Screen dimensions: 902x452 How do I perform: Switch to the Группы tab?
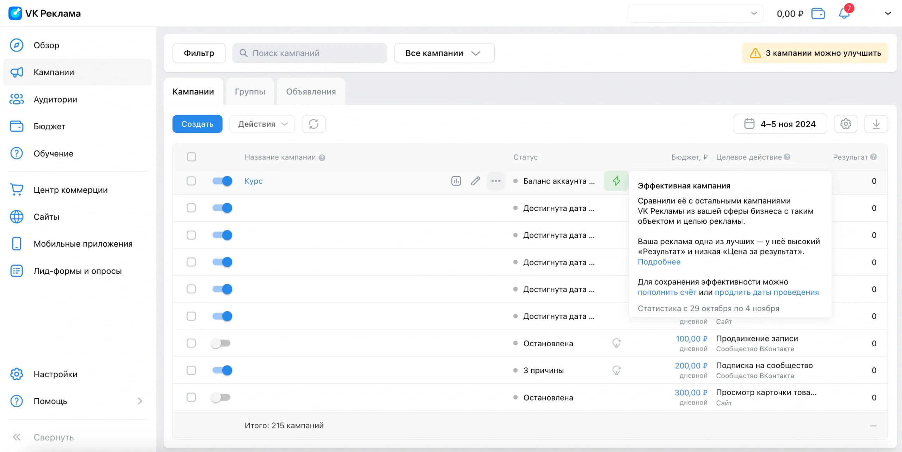coord(250,92)
